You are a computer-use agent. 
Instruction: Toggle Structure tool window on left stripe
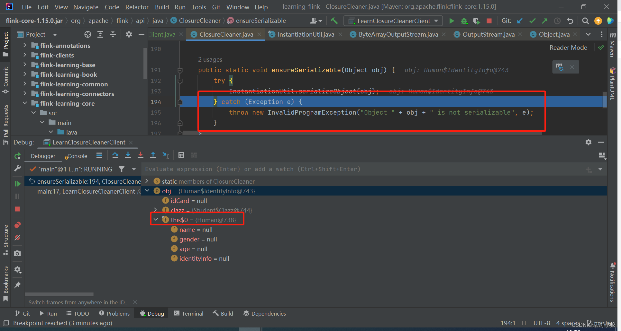[x=5, y=240]
